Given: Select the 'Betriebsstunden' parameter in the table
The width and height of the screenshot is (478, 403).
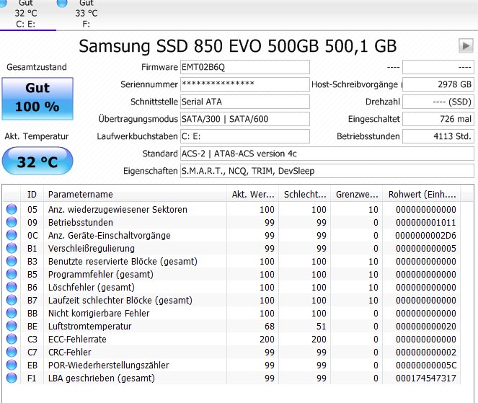Looking at the screenshot, I should coord(81,223).
